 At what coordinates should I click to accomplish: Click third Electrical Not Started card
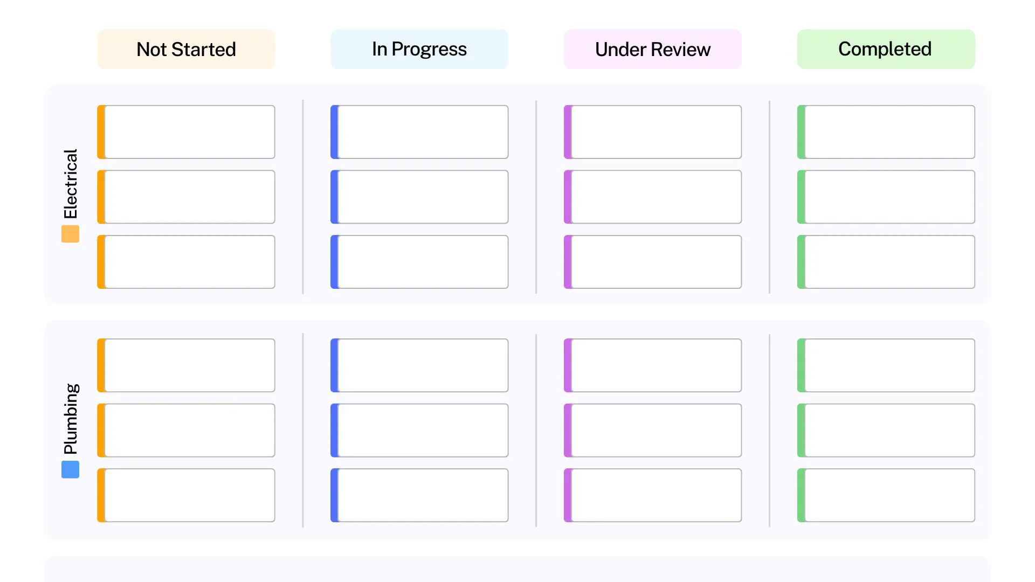tap(186, 262)
